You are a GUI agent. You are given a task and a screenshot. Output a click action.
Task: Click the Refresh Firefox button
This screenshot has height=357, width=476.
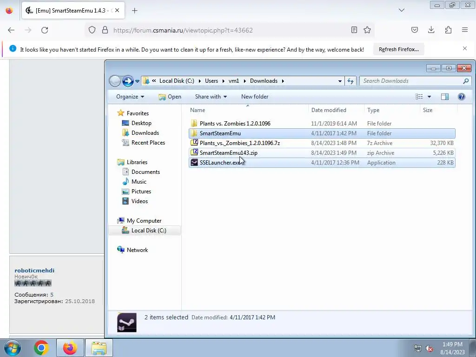pos(398,49)
